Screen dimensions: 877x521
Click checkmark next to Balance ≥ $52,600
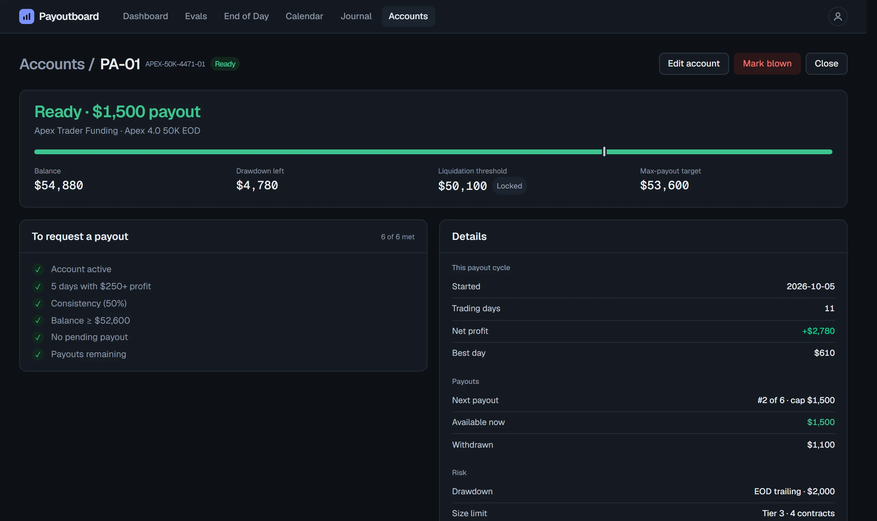(38, 320)
